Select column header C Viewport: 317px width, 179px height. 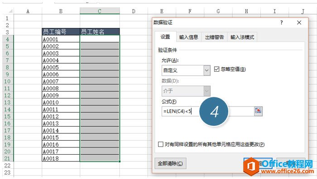click(100, 11)
